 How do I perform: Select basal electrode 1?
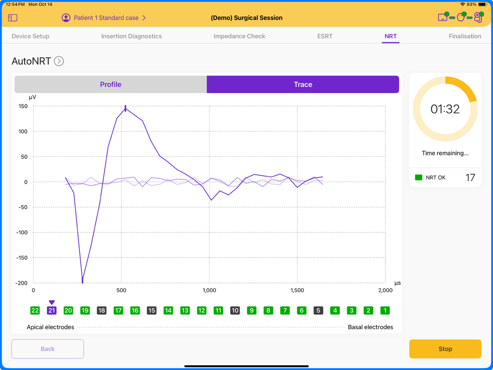385,311
